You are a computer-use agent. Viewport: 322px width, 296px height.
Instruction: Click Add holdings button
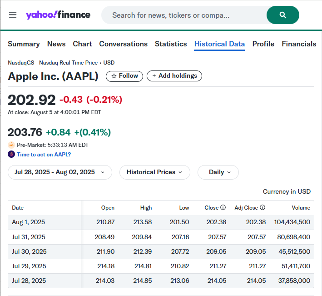(174, 76)
